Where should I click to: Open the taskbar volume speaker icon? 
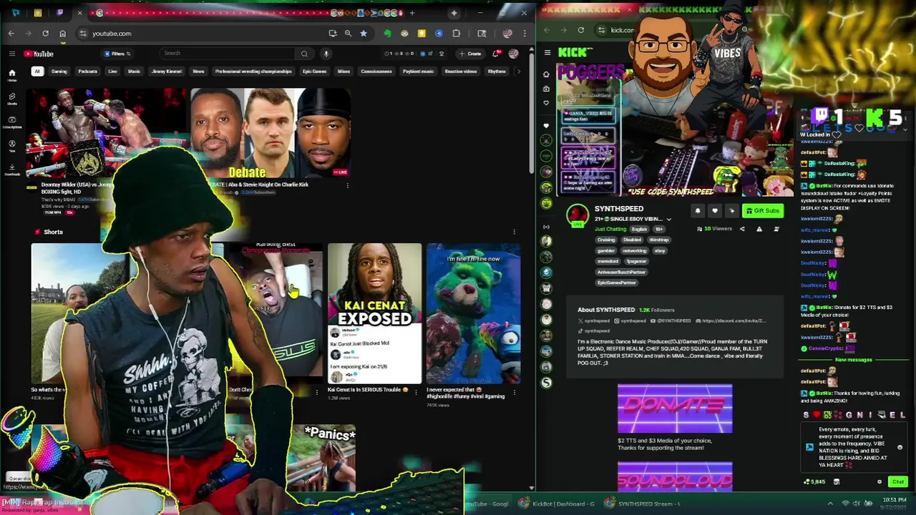[857, 504]
